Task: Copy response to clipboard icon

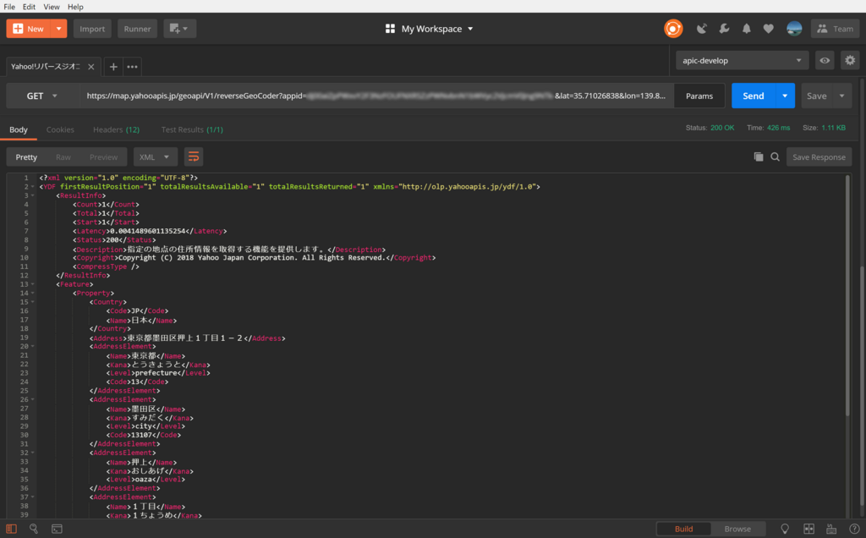Action: click(759, 156)
